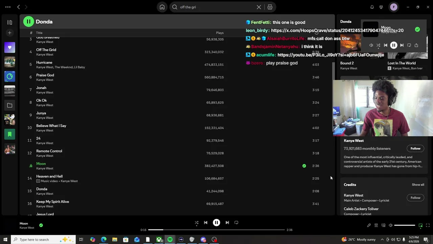Open Task View on taskbar

[81, 240]
